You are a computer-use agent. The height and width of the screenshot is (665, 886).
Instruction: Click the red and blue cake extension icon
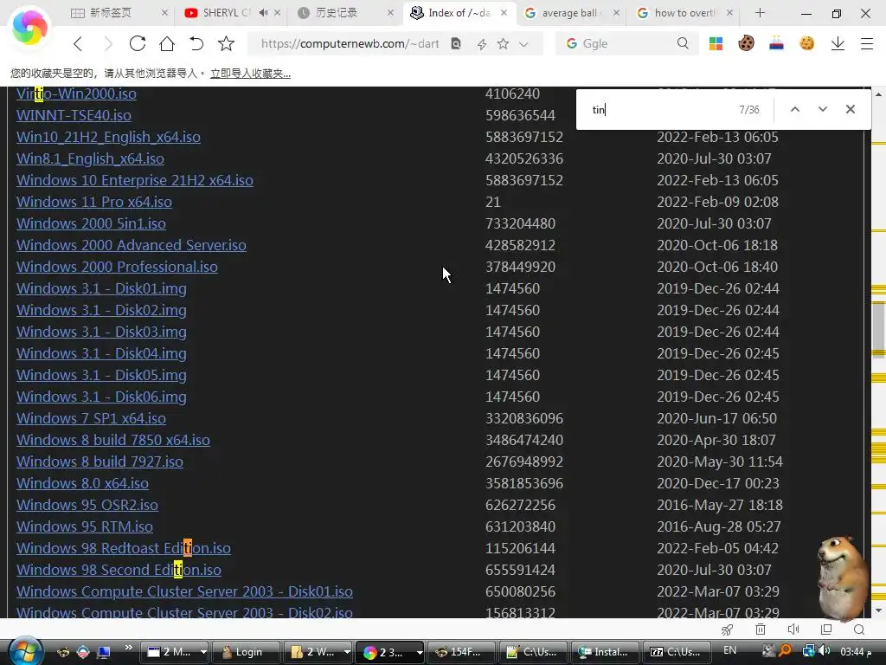click(776, 43)
